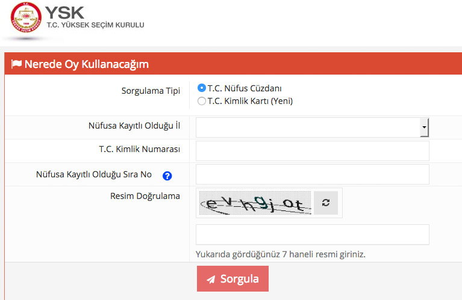Click the T.C. Kimlik Numarası label text
This screenshot has height=300, width=462.
(140, 149)
